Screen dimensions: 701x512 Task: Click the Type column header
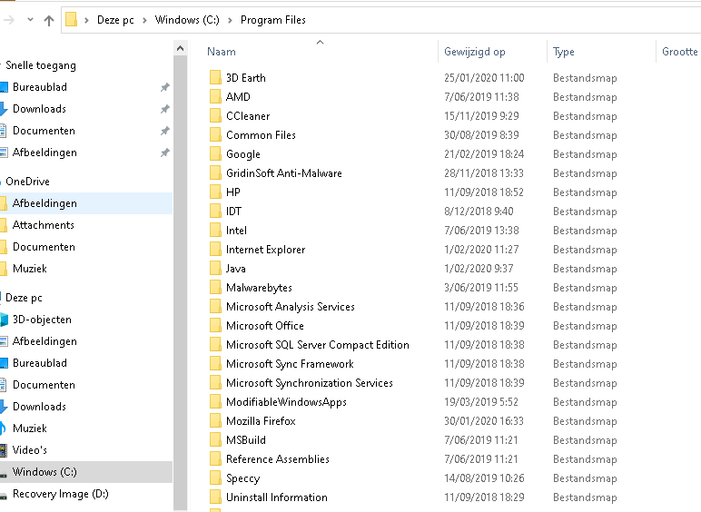(564, 52)
